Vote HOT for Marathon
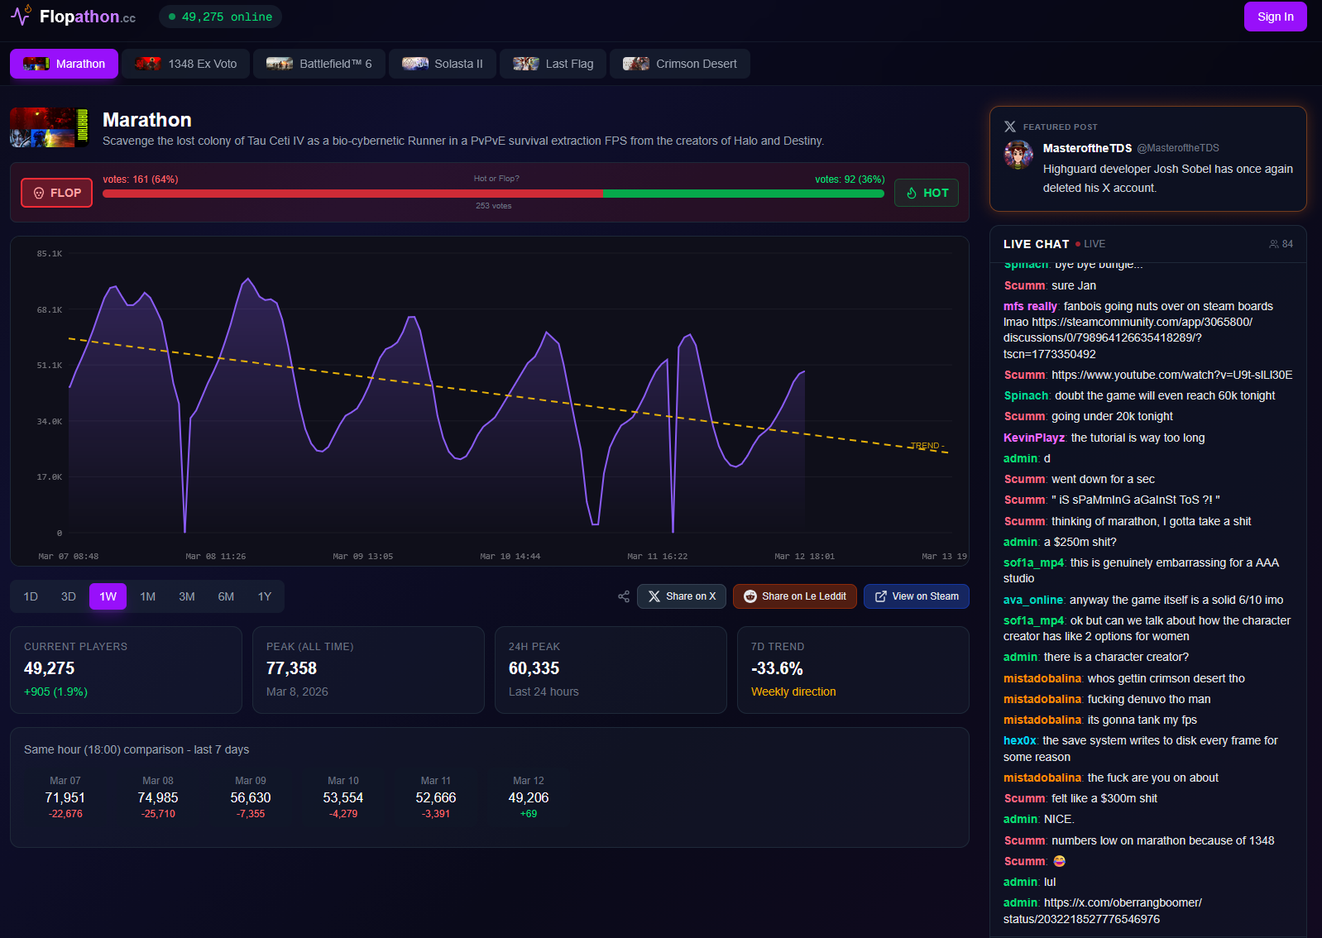 [927, 193]
